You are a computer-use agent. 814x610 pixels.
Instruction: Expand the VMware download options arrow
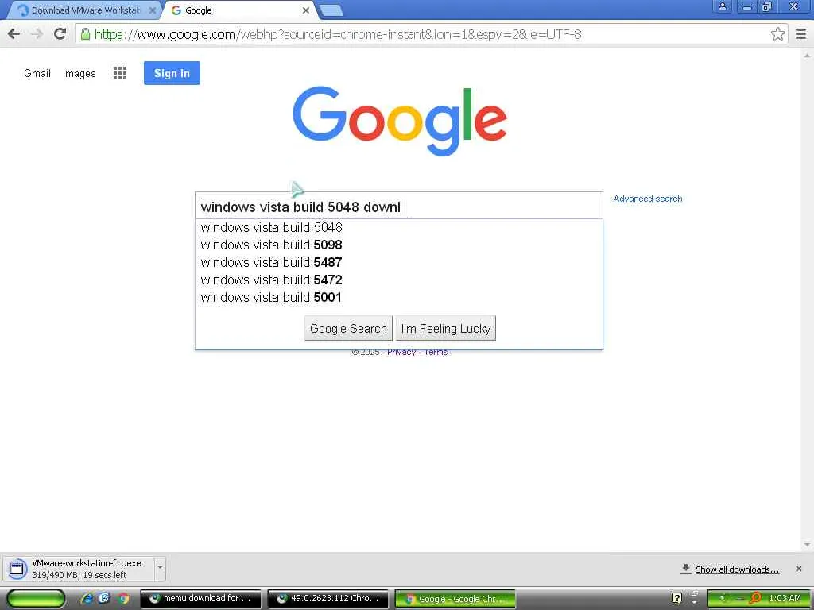click(160, 568)
